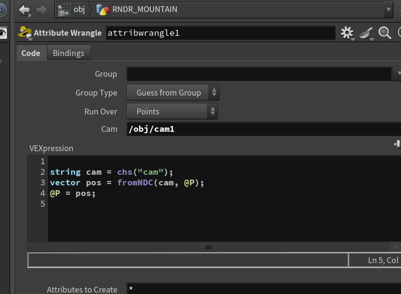Image resolution: width=401 pixels, height=294 pixels.
Task: Click the attribwrangle1 node name field
Action: click(220, 33)
